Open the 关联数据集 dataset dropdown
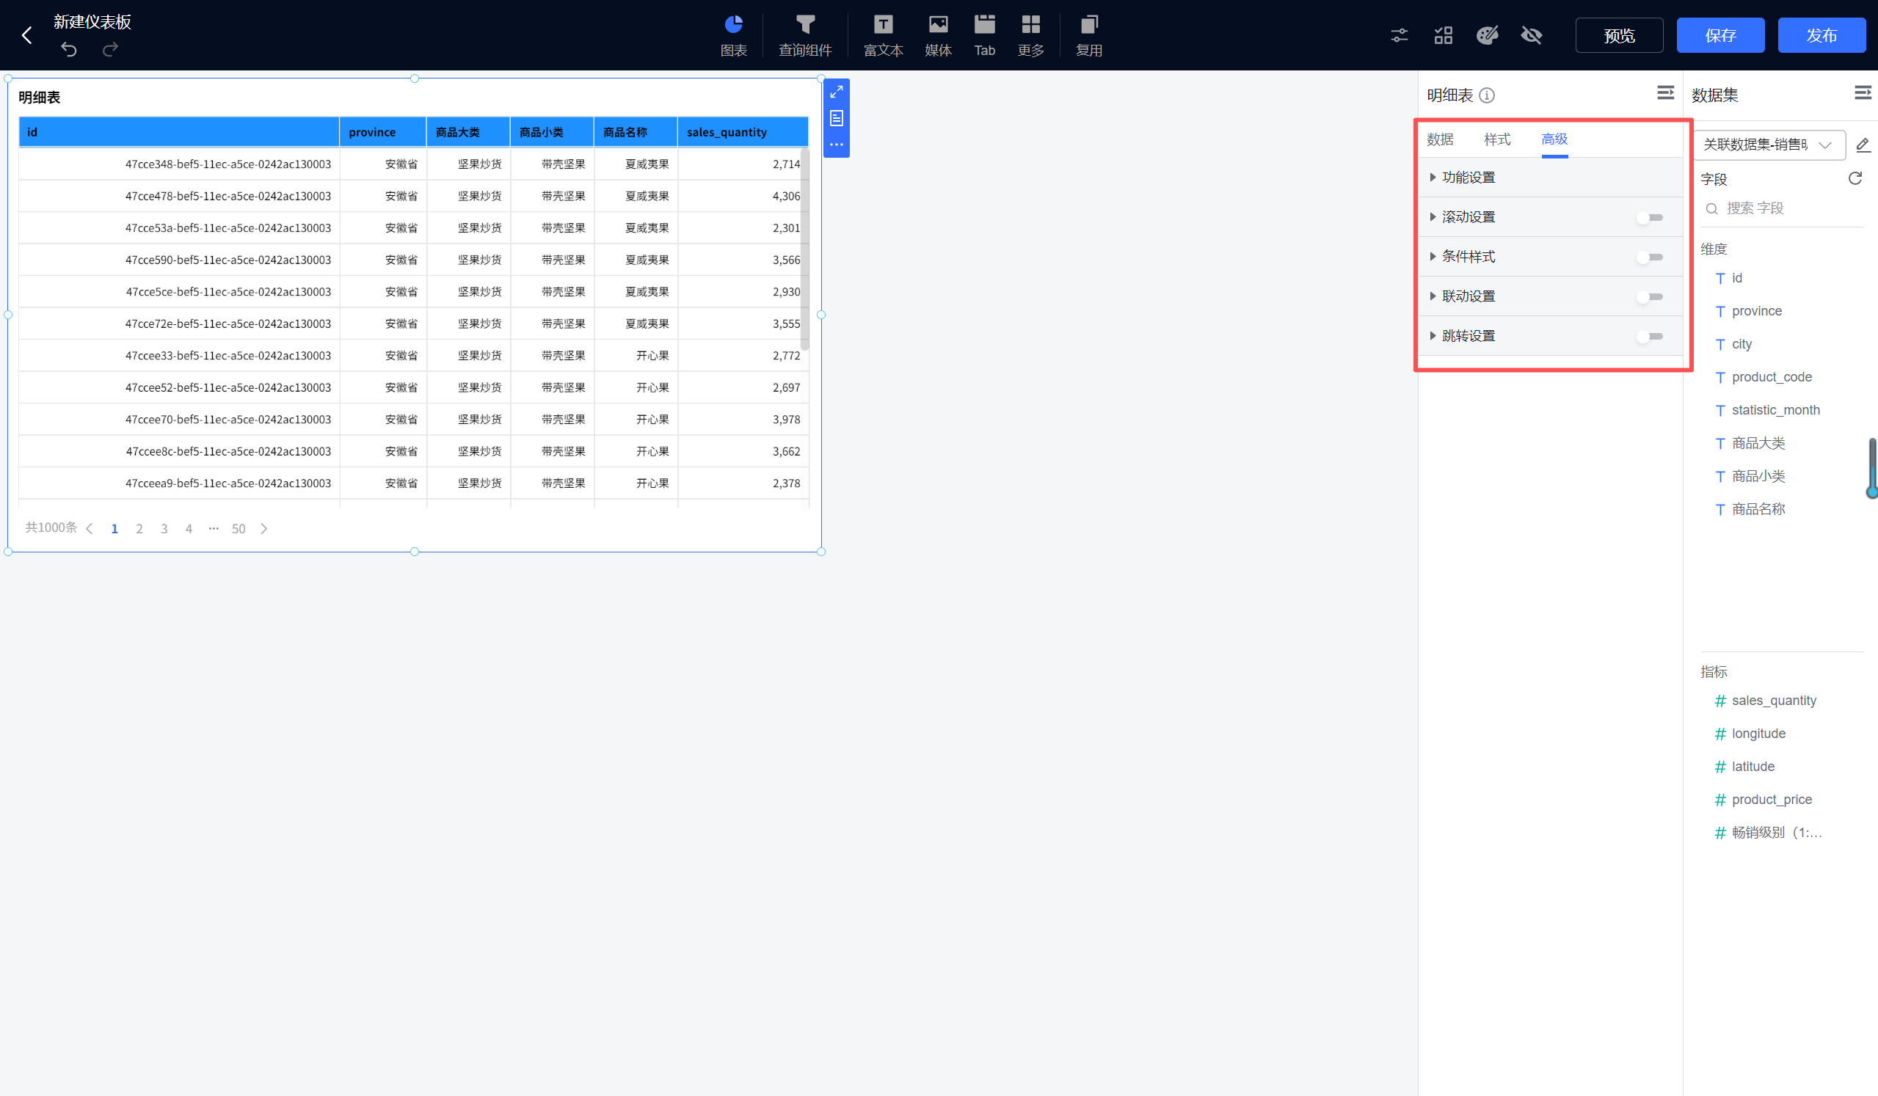This screenshot has height=1096, width=1878. click(x=1769, y=145)
